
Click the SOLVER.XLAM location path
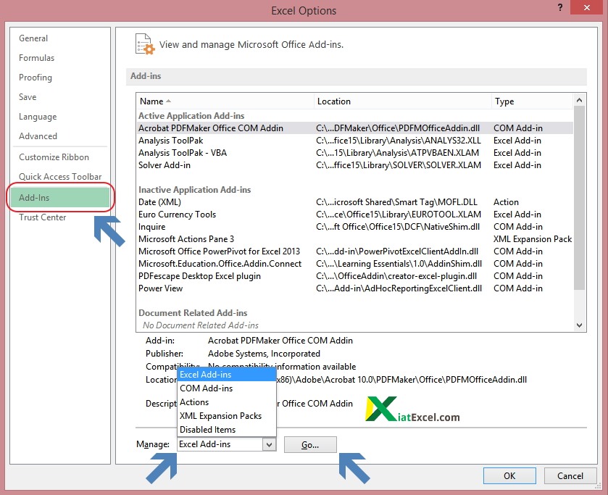tap(399, 165)
